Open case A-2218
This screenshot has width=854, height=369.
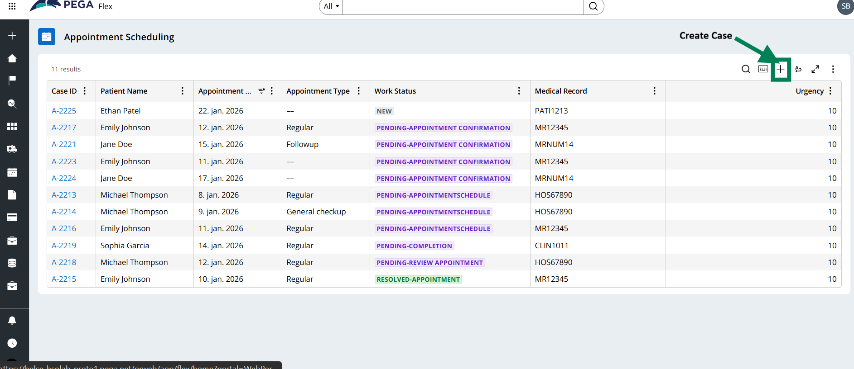(64, 262)
